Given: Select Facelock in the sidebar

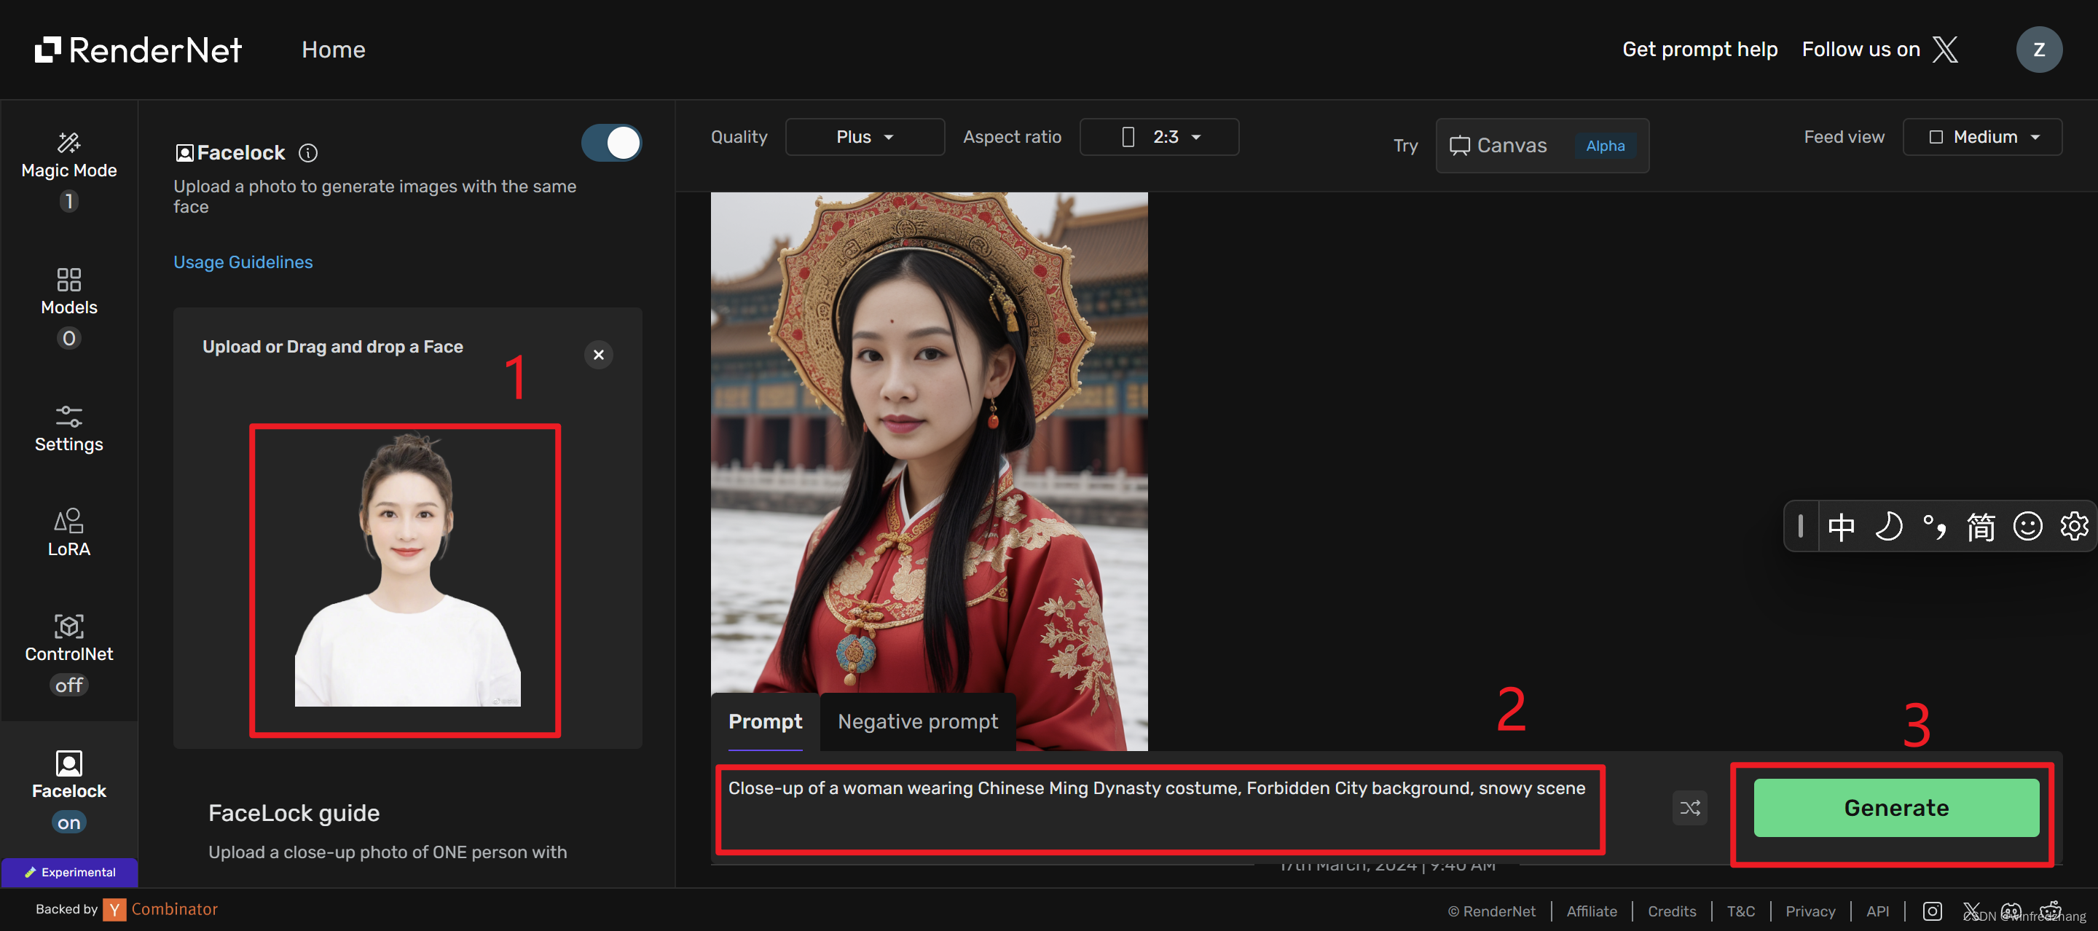Looking at the screenshot, I should point(69,778).
